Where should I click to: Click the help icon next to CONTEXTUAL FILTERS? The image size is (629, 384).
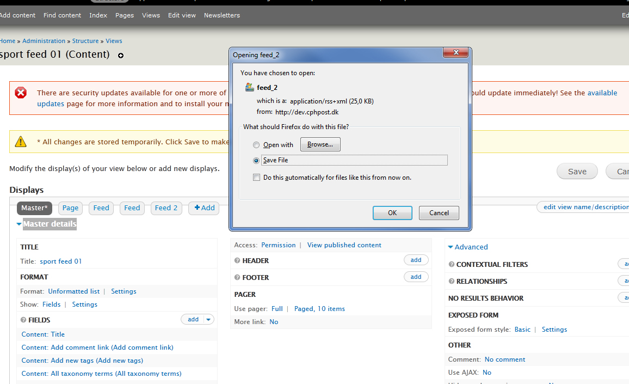pos(452,265)
